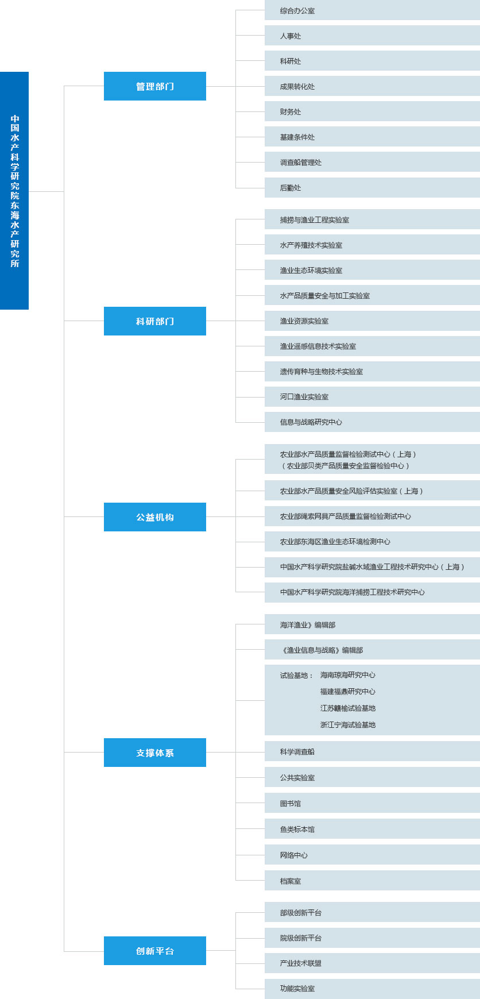Open 遗传育种与生物技术实验室
Screen dimensions: 480x999
coord(372,371)
